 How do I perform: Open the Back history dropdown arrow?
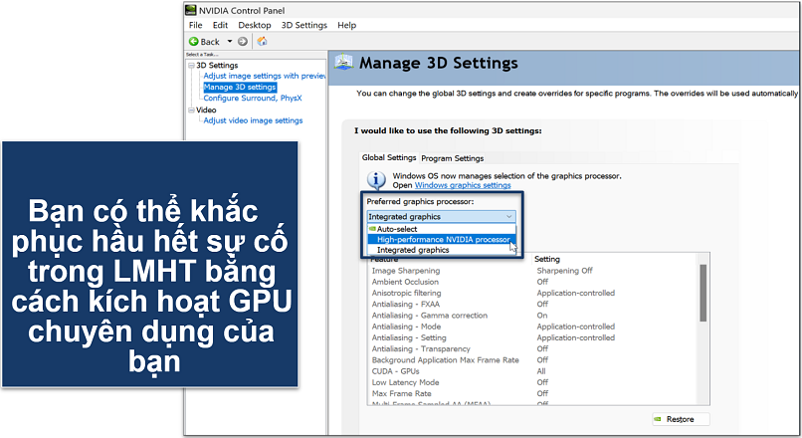[x=230, y=42]
